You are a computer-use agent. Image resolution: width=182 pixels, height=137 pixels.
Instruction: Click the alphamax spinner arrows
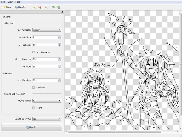59,45
